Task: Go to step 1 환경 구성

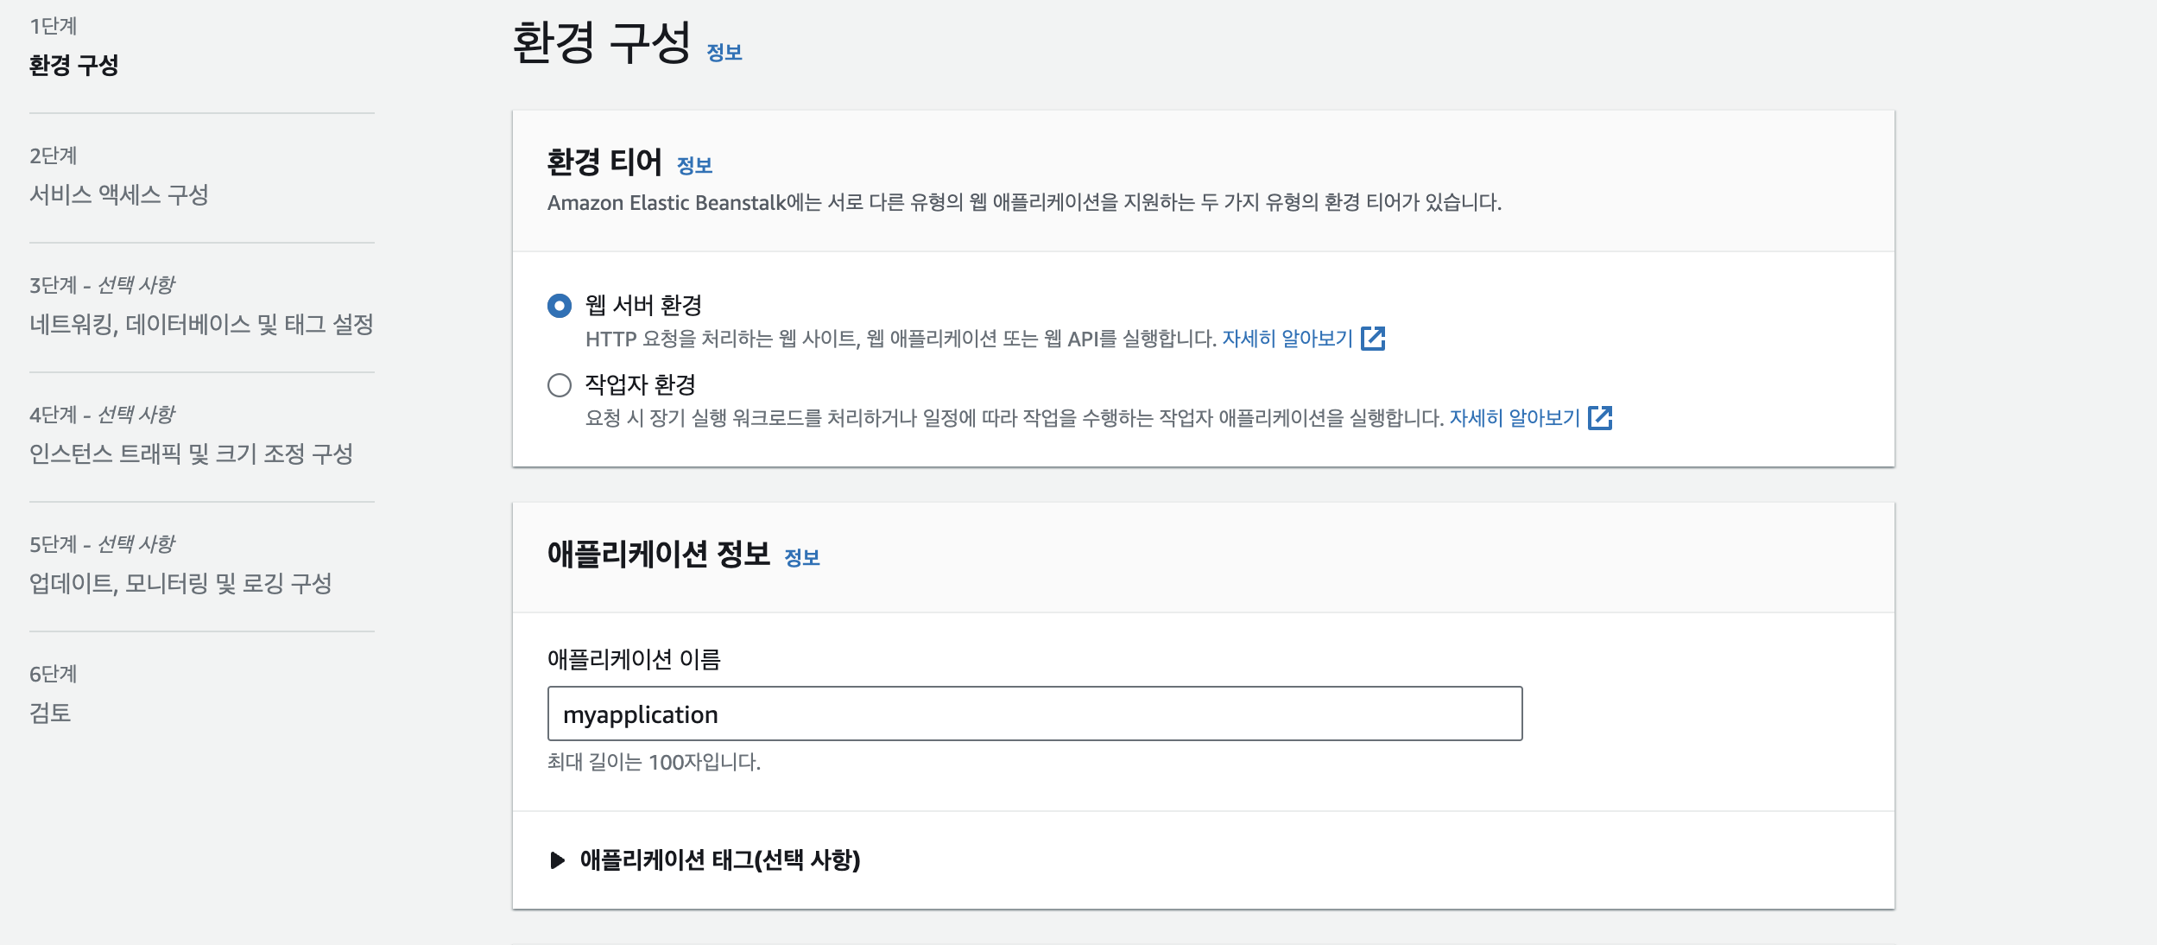Action: 73,66
